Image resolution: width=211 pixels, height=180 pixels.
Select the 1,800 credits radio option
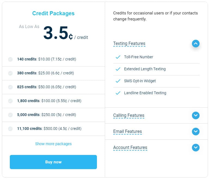pos(10,101)
